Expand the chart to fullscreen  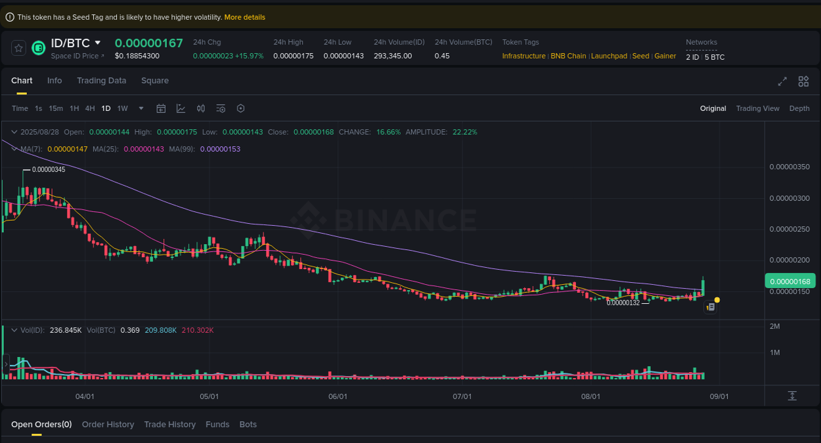click(782, 81)
